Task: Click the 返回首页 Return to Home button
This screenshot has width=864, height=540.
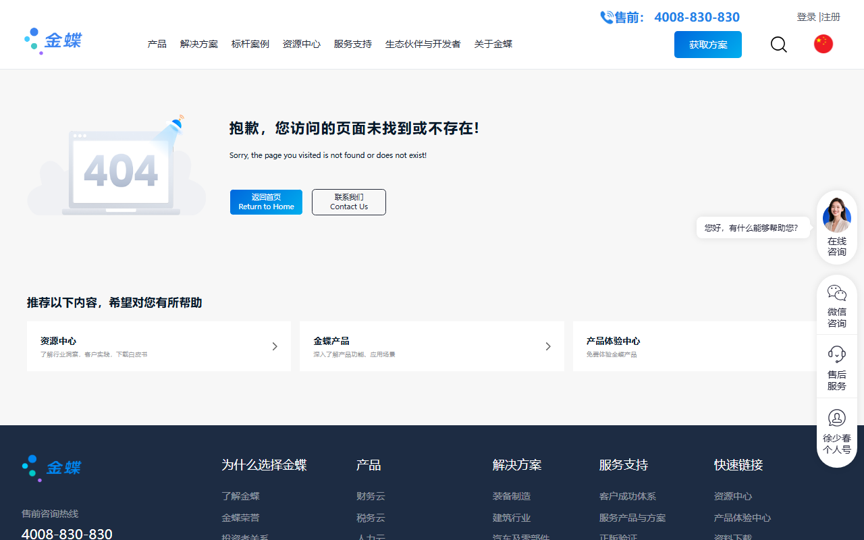Action: 266,202
